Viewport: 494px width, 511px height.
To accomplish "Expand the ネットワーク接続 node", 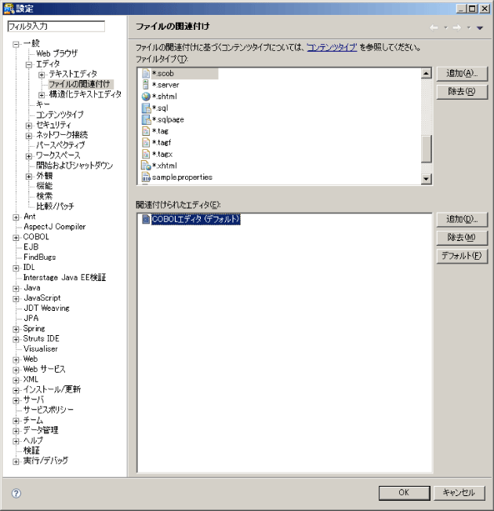I will click(29, 136).
